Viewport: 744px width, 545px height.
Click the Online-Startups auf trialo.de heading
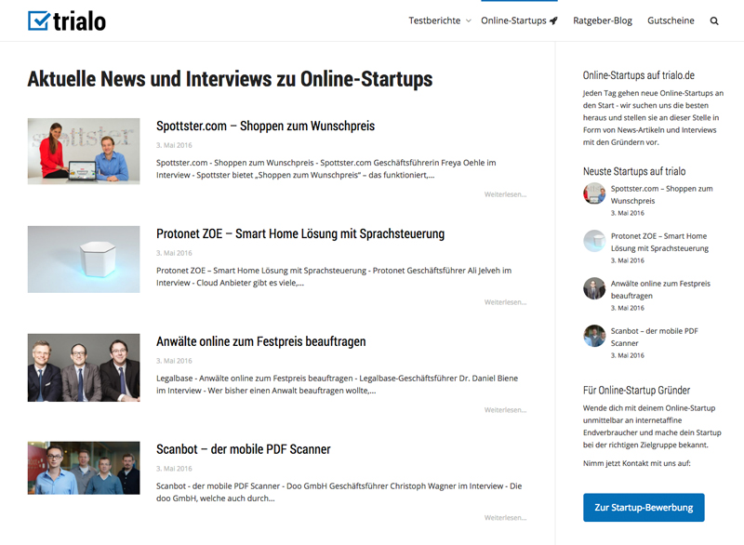click(x=639, y=75)
